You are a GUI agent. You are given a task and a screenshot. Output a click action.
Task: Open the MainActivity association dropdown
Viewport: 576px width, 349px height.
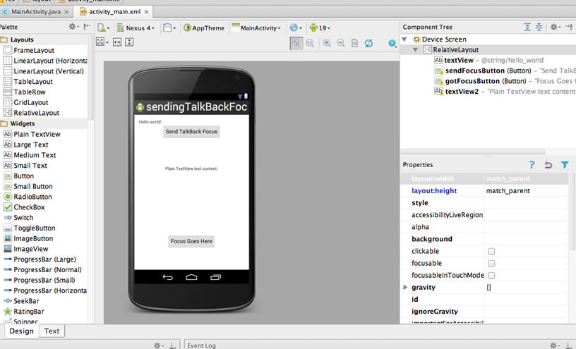click(256, 28)
